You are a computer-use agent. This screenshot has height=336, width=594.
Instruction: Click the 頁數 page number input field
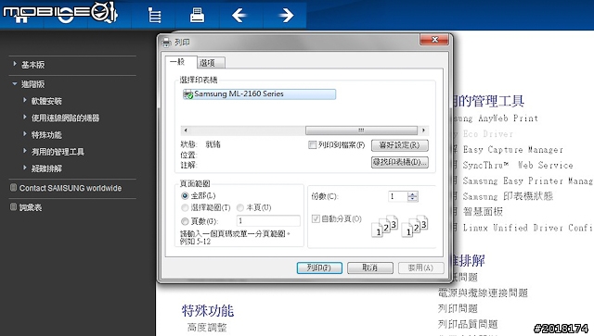[x=268, y=220]
